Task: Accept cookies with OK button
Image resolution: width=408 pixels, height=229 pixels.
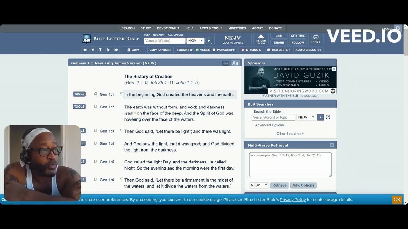Action: (397, 200)
